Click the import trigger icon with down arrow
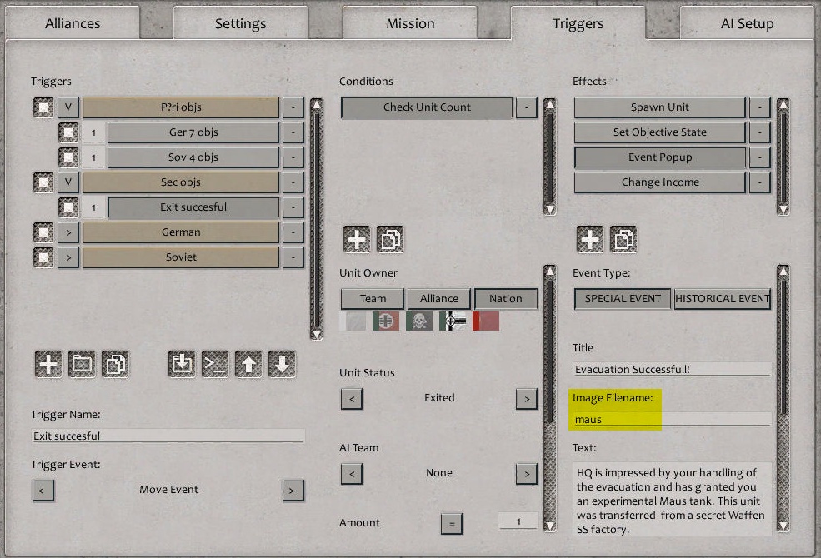This screenshot has width=821, height=558. tap(181, 364)
